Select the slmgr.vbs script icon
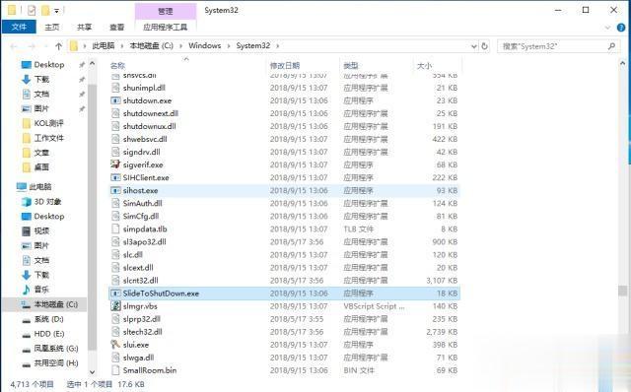This screenshot has height=392, width=631. click(115, 306)
